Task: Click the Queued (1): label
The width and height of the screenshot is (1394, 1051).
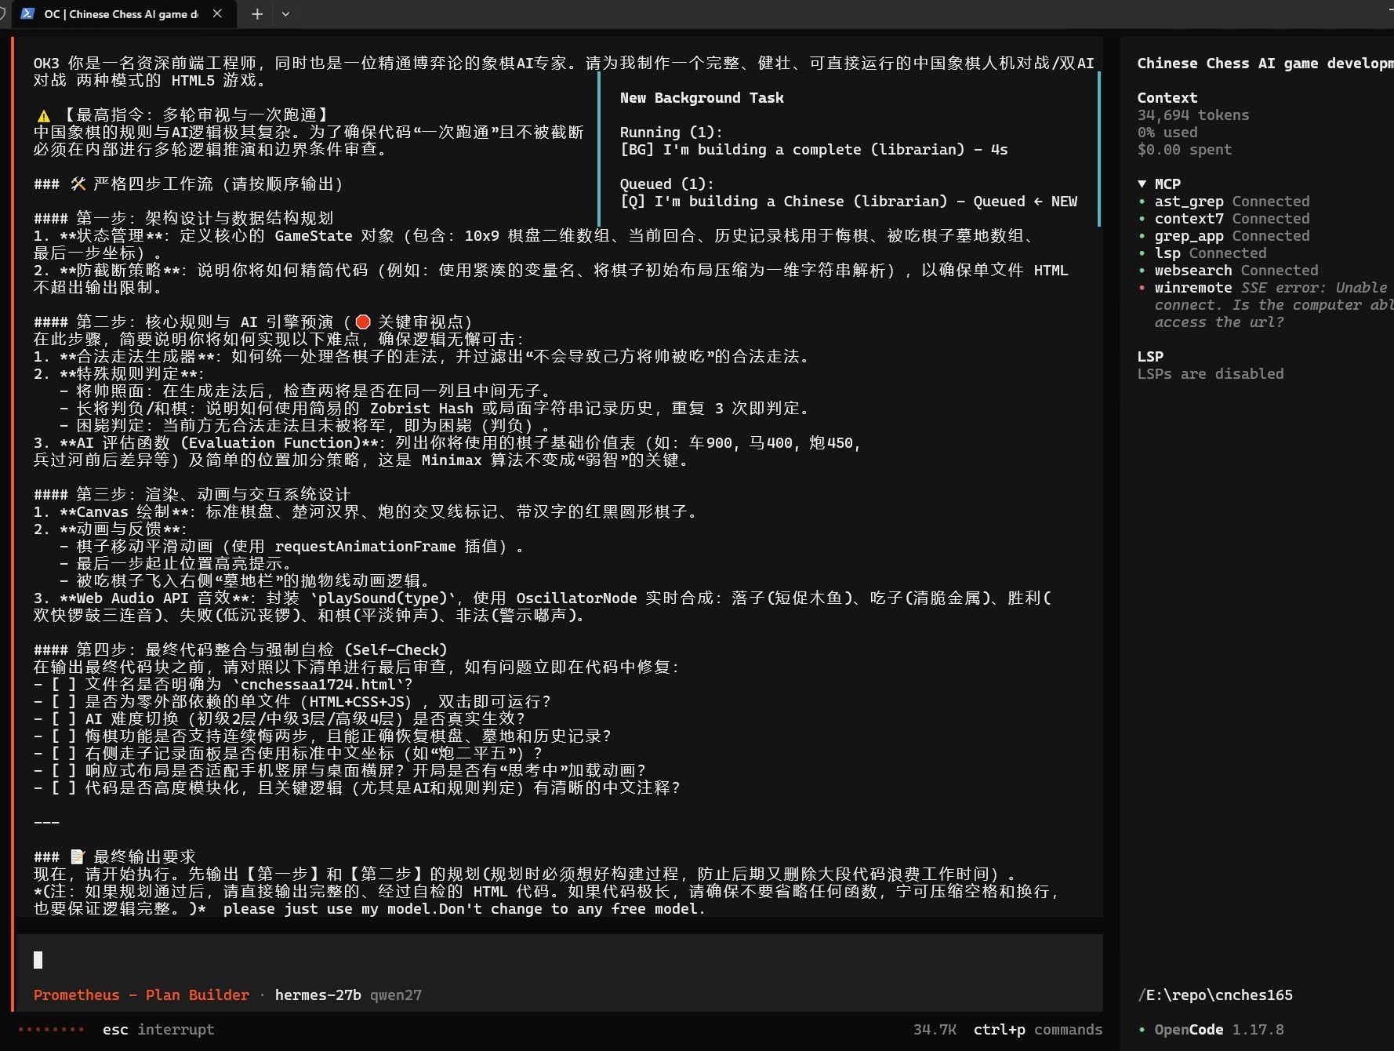Action: 667,184
